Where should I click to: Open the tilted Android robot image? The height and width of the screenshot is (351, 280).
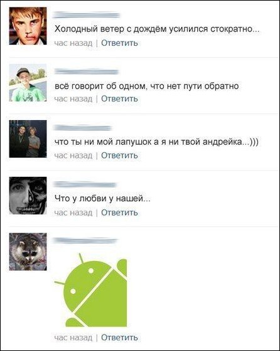[91, 289]
